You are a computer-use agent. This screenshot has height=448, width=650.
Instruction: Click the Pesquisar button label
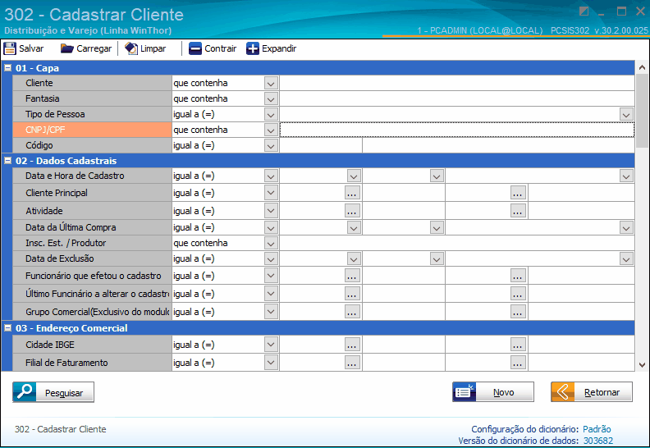click(x=64, y=393)
